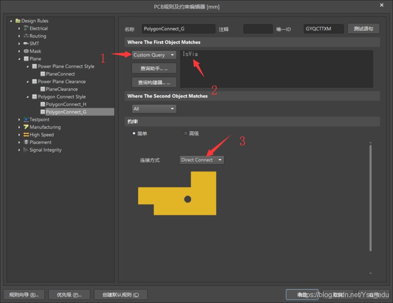Select the PlaneClearance rule
Image resolution: width=393 pixels, height=303 pixels.
[x=62, y=89]
